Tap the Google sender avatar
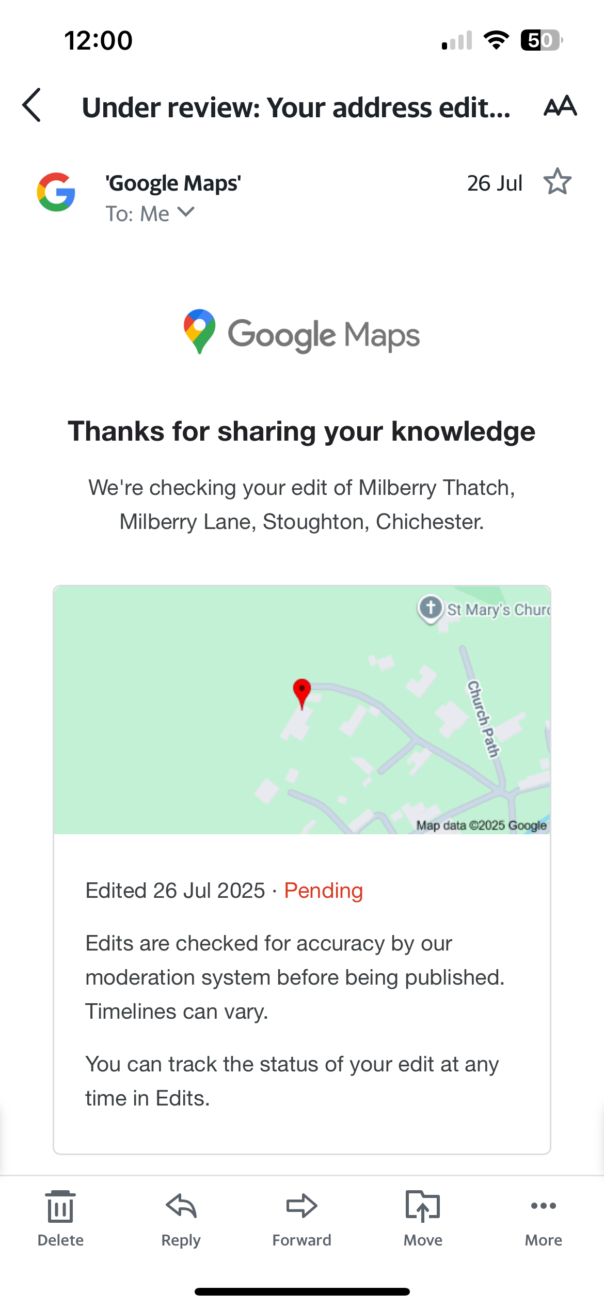The height and width of the screenshot is (1308, 604). click(x=56, y=192)
